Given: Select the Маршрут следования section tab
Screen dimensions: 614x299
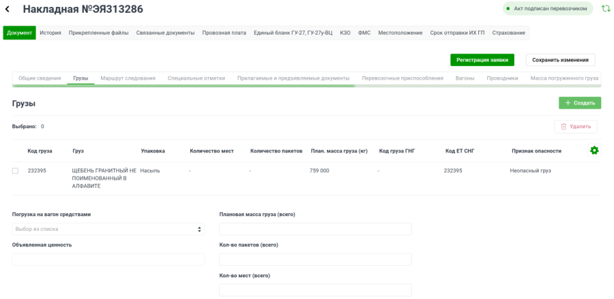Looking at the screenshot, I should (128, 78).
